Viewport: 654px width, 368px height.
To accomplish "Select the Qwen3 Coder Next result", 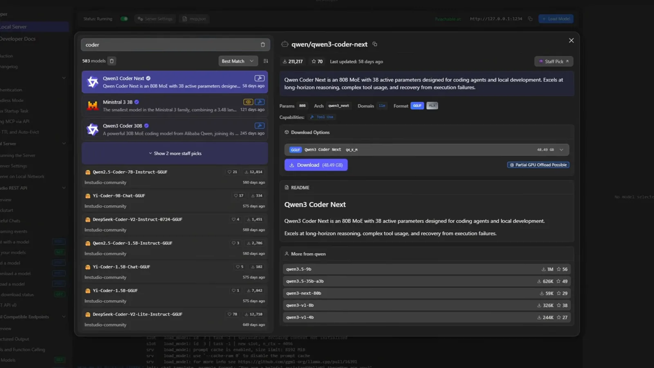I will point(175,82).
